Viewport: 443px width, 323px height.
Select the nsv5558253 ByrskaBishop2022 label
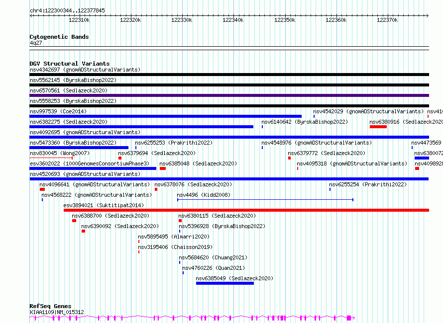click(73, 101)
